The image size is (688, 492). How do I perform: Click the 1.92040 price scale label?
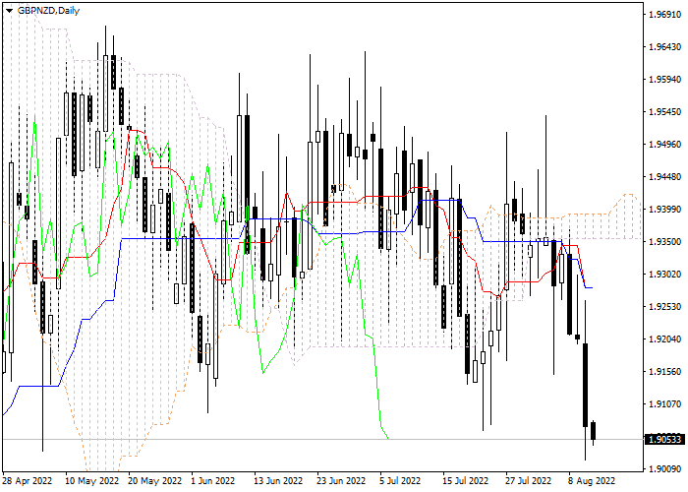click(x=665, y=339)
